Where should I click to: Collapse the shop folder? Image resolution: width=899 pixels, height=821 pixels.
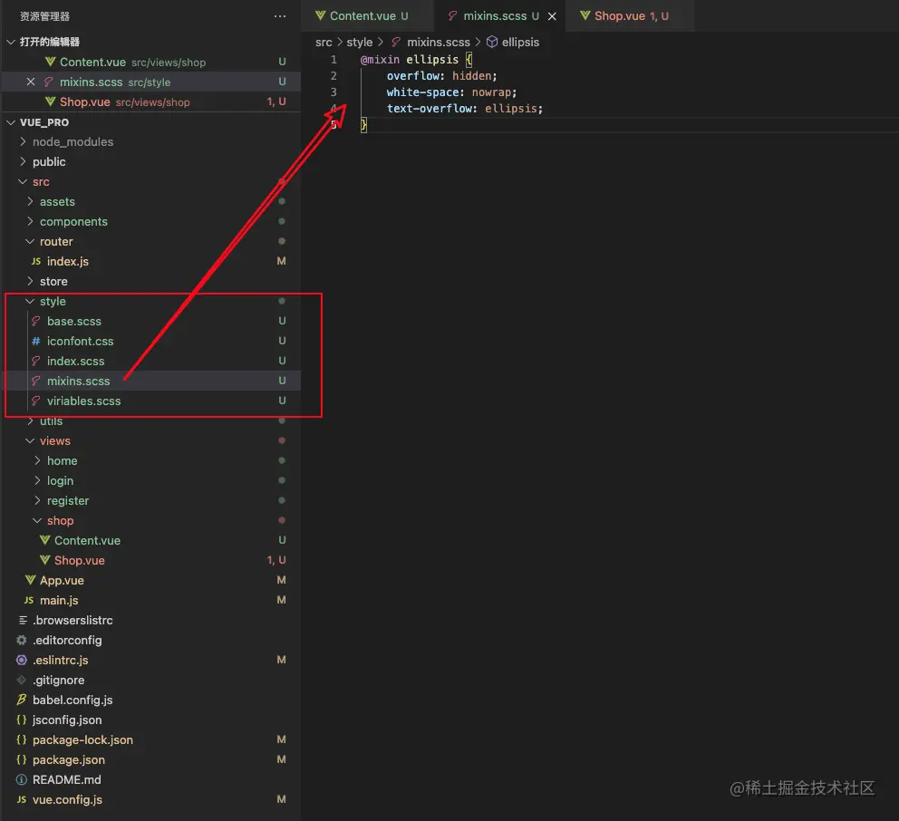(38, 520)
